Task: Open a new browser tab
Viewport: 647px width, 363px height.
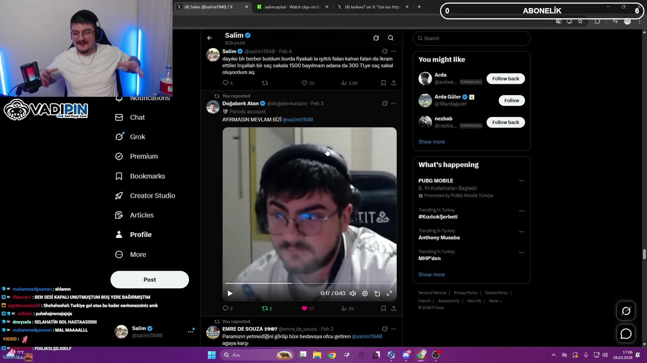Action: coord(419,7)
